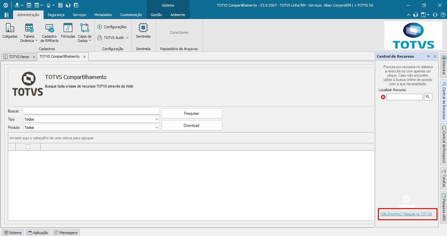This screenshot has width=447, height=236.
Task: Click the Download button
Action: coord(192,125)
